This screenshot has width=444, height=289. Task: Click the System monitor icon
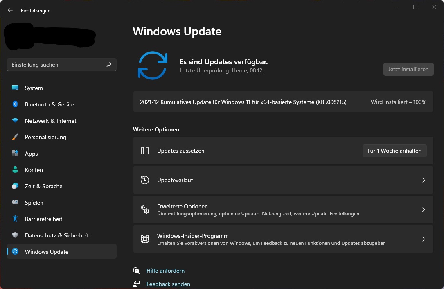(15, 88)
